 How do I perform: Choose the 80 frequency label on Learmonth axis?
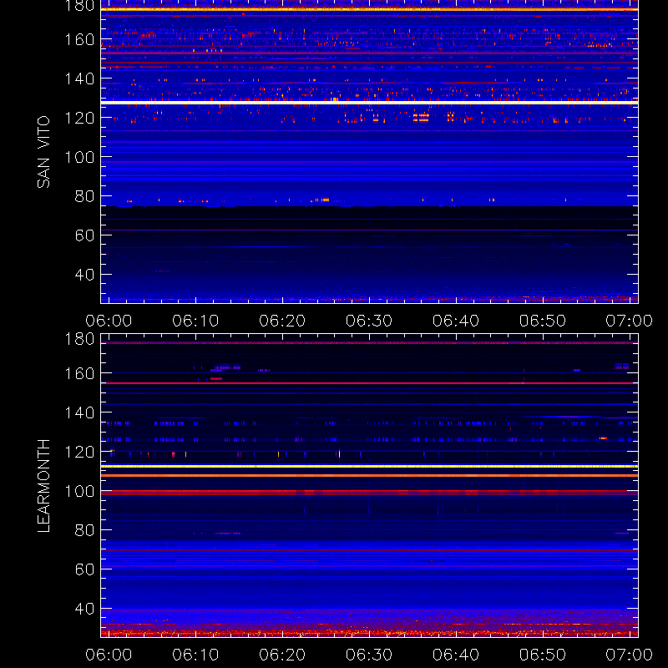coord(84,530)
